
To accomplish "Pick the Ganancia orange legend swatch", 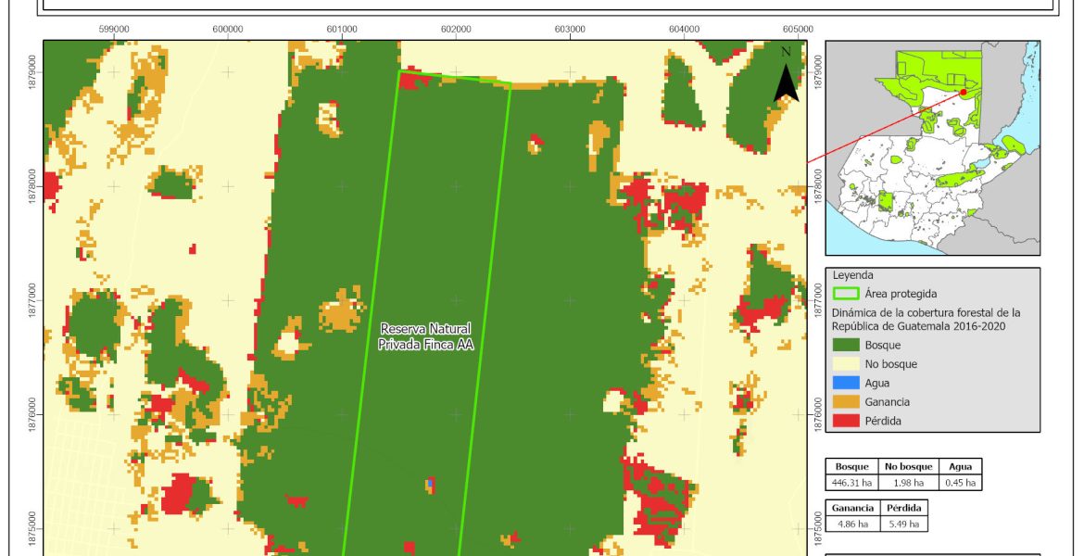I will [846, 401].
